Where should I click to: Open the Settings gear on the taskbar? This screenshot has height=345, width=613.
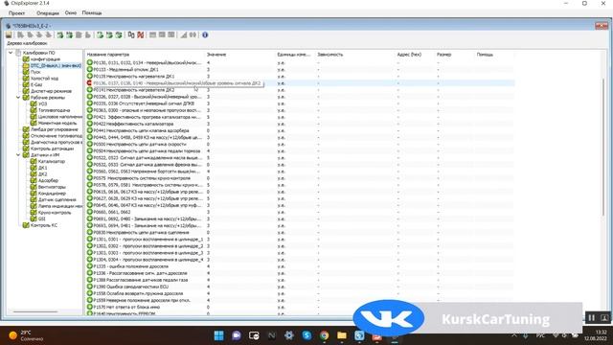[x=289, y=335]
